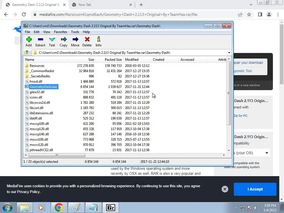Image resolution: width=284 pixels, height=213 pixels.
Task: Select the libtiff.dll file
Action: (x=36, y=118)
